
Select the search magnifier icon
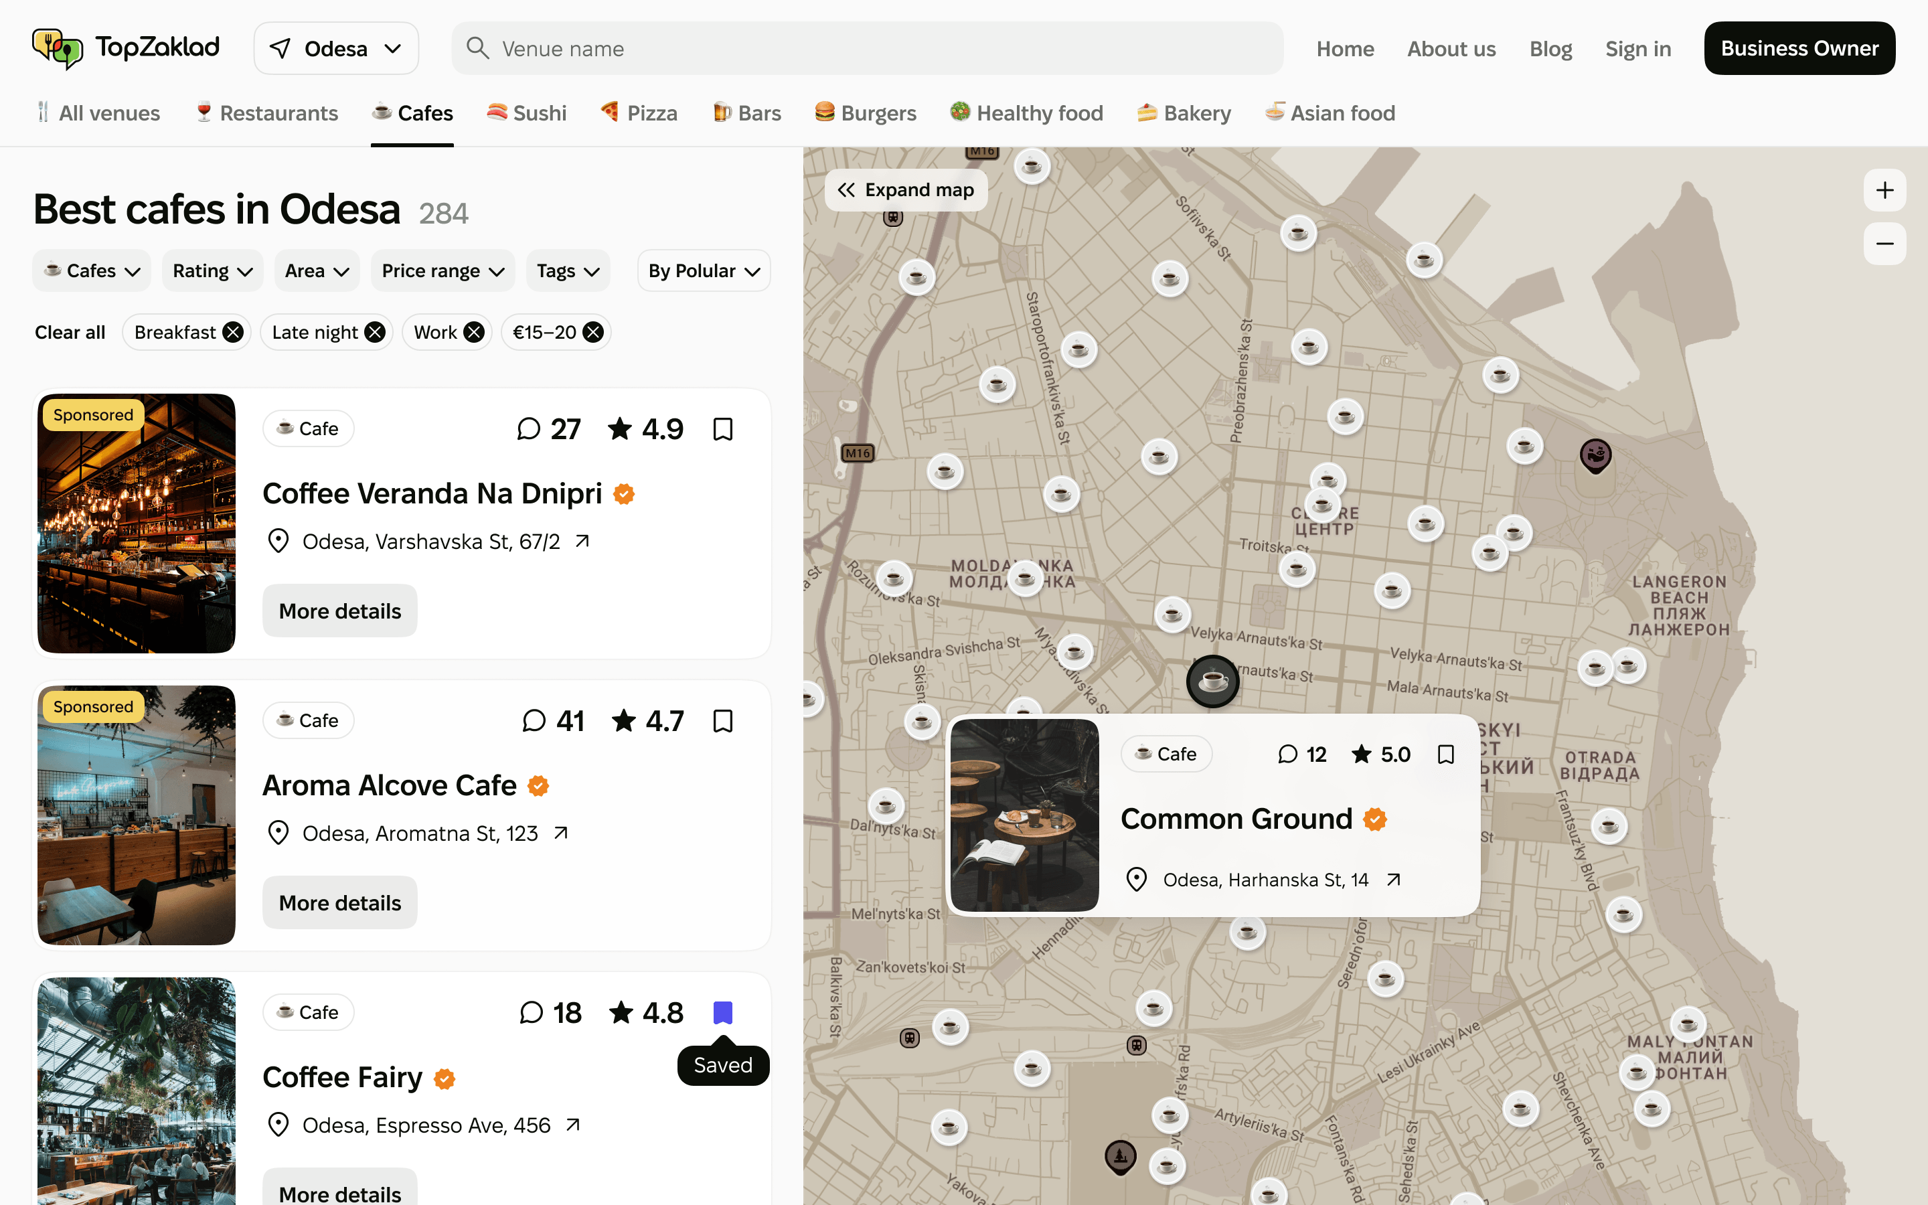coord(477,48)
